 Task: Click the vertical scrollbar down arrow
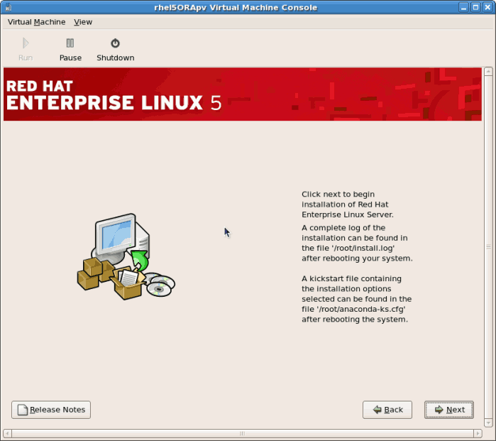tap(488, 422)
